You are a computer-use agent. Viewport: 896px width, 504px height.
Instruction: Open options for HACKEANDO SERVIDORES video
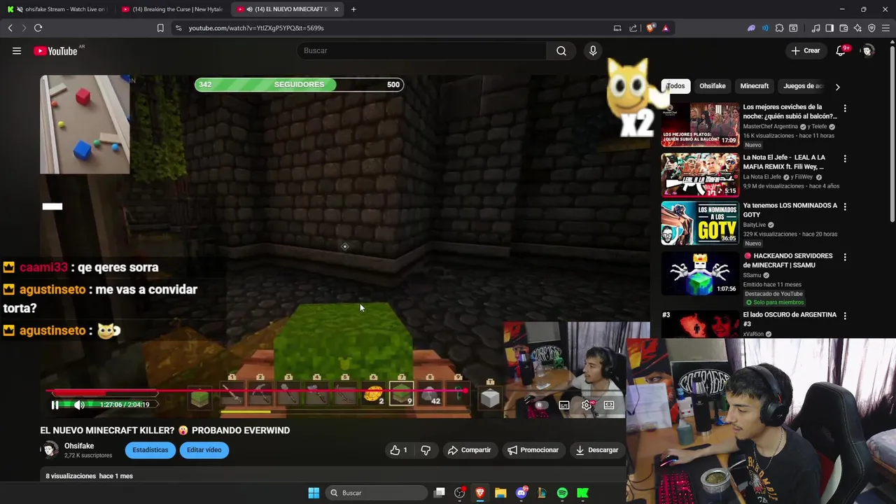click(845, 257)
